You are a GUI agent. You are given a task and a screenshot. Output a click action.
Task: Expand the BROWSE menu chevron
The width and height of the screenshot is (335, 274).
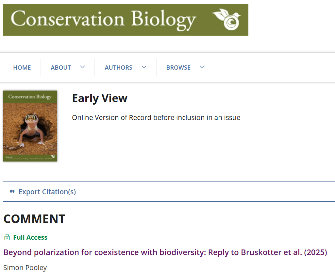pos(202,67)
